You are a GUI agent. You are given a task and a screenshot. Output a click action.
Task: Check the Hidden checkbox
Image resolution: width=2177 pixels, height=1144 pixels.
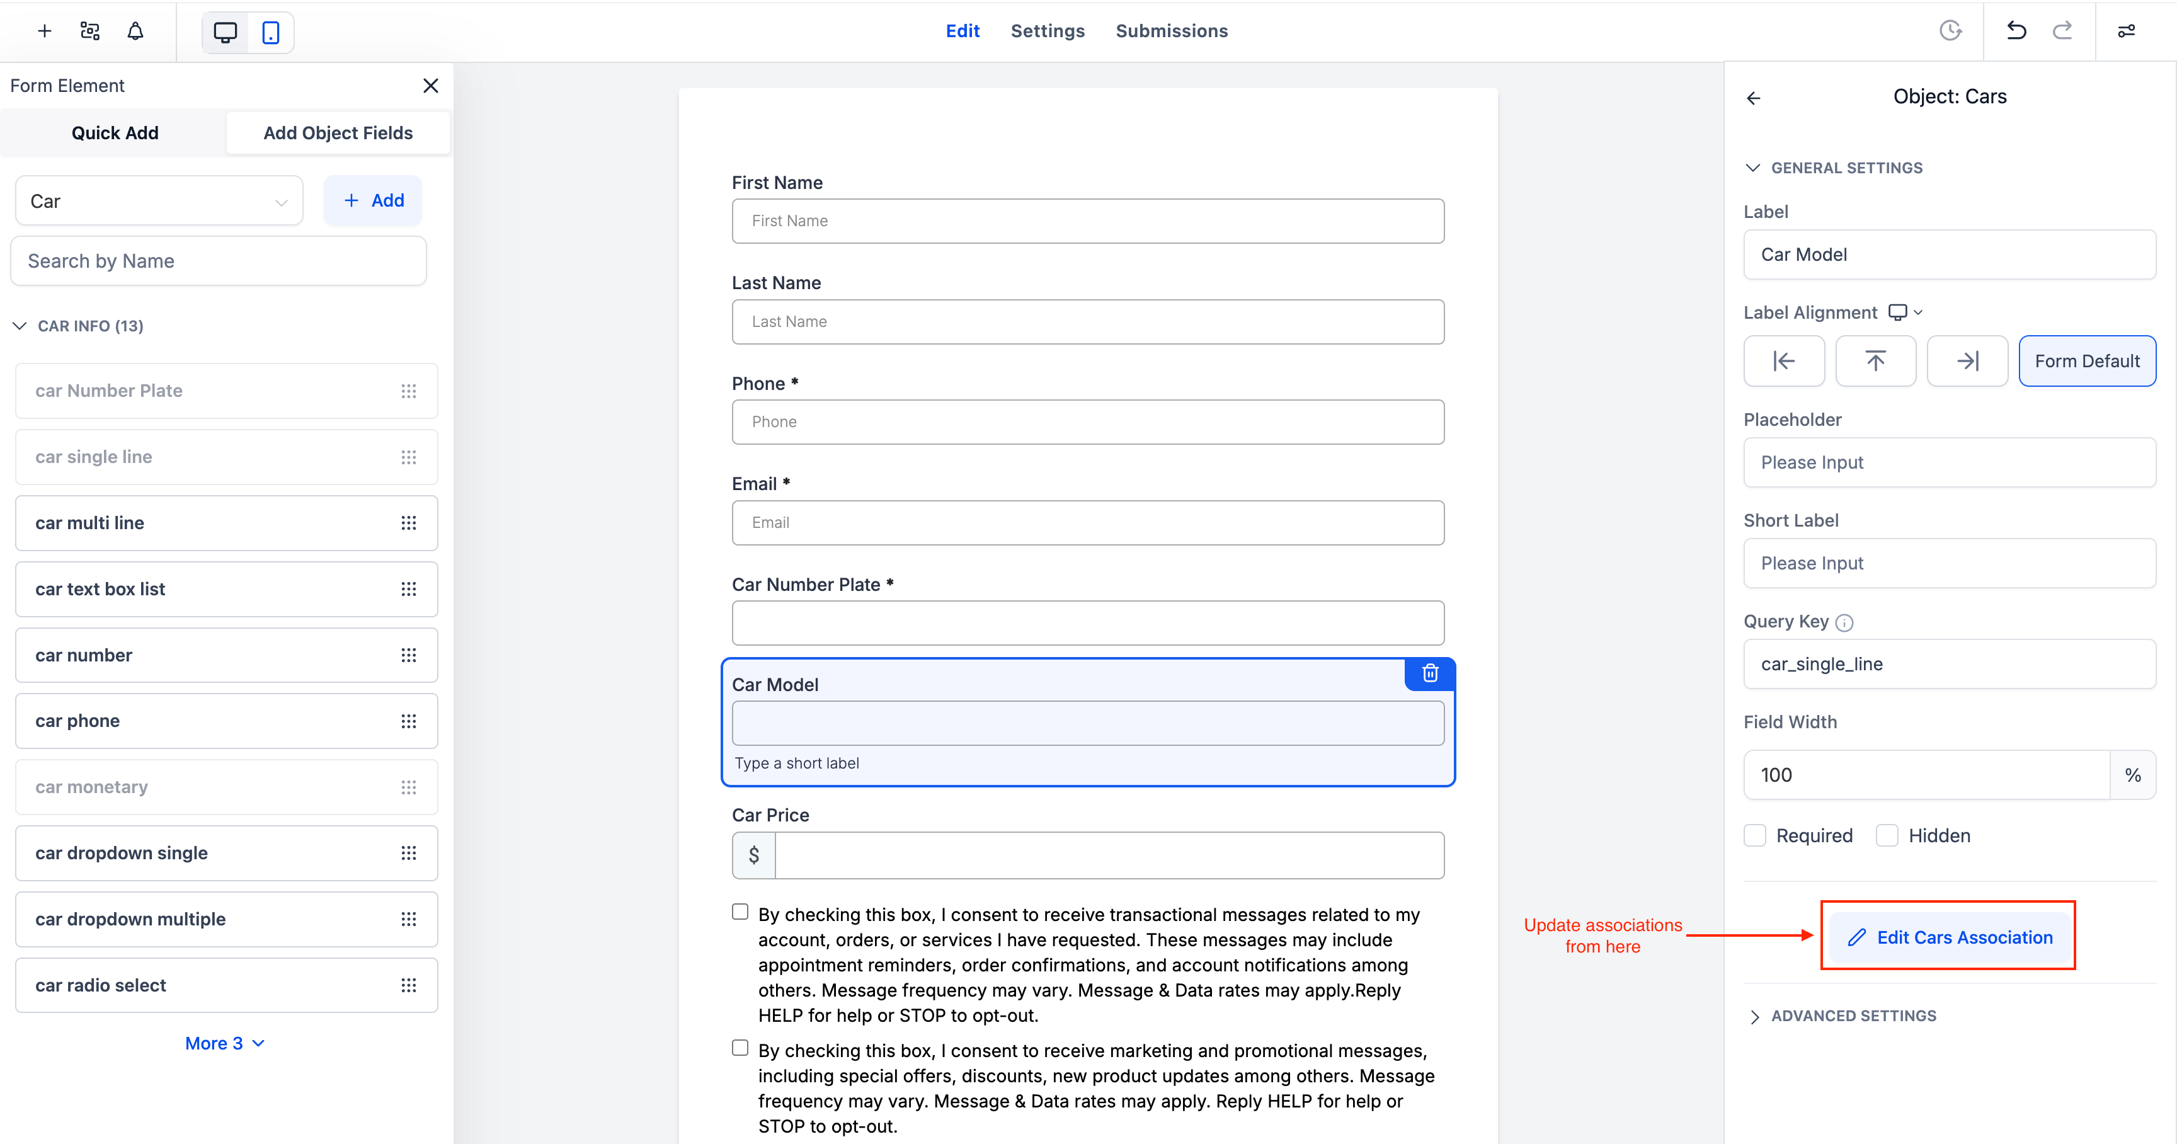[x=1887, y=835]
